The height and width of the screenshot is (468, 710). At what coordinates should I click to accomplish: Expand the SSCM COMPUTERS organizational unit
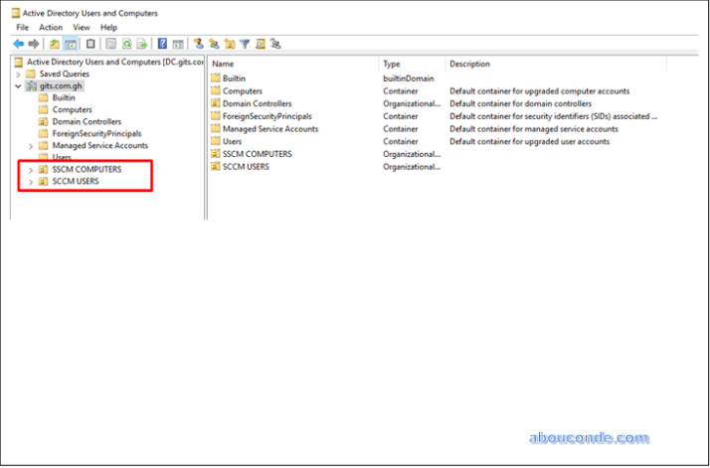click(31, 170)
